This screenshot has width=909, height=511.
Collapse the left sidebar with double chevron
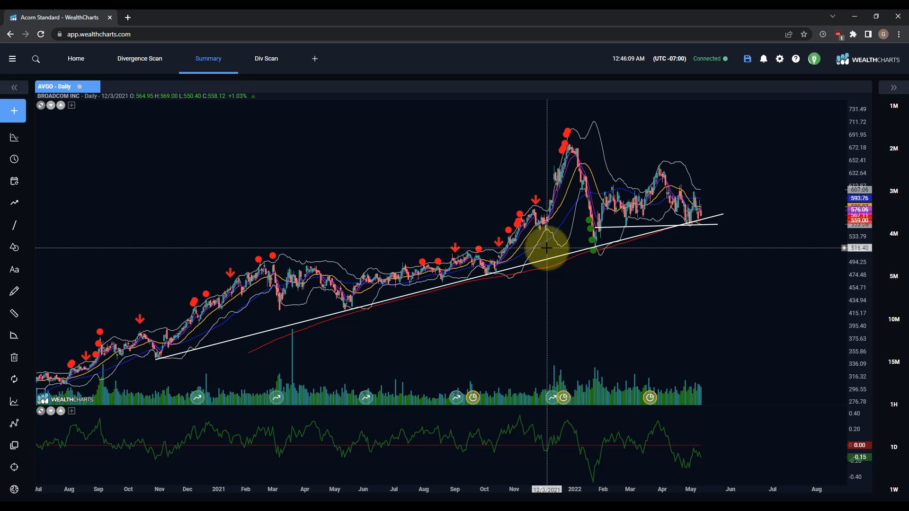[x=14, y=88]
